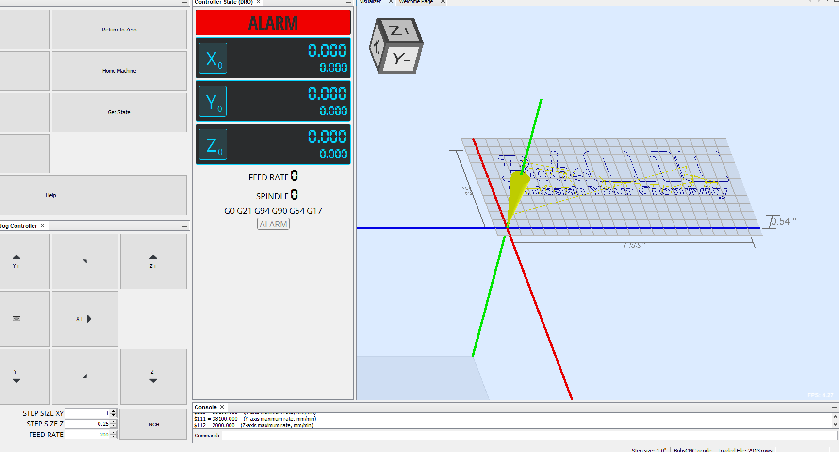Viewport: 839px width, 452px height.
Task: Lower the tool with the Z- jog button
Action: 153,376
